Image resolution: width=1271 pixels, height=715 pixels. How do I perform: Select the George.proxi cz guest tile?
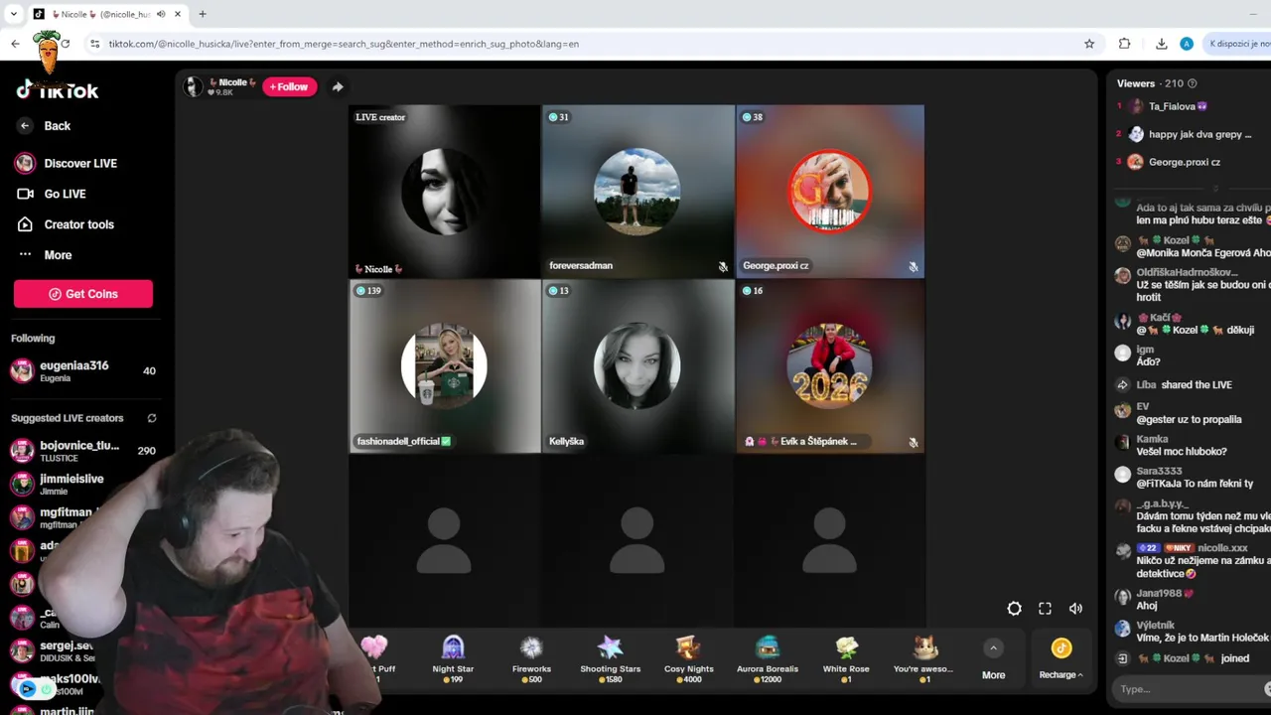(830, 192)
